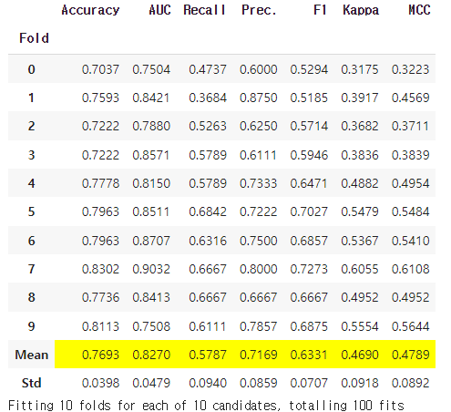This screenshot has width=451, height=412.
Task: Click fold 1 accuracy value 0.7593
Action: pos(100,98)
